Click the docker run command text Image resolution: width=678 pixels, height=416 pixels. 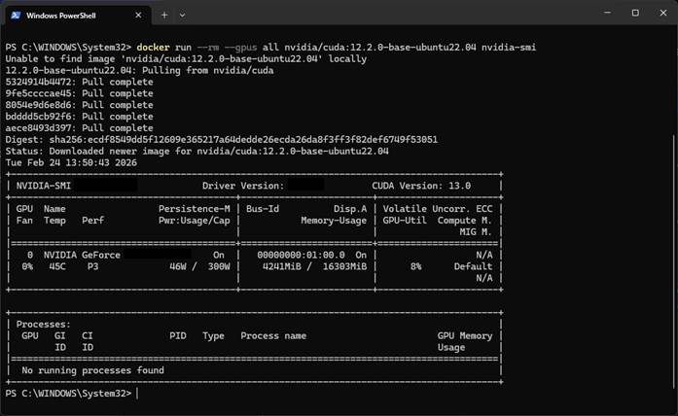(336, 47)
